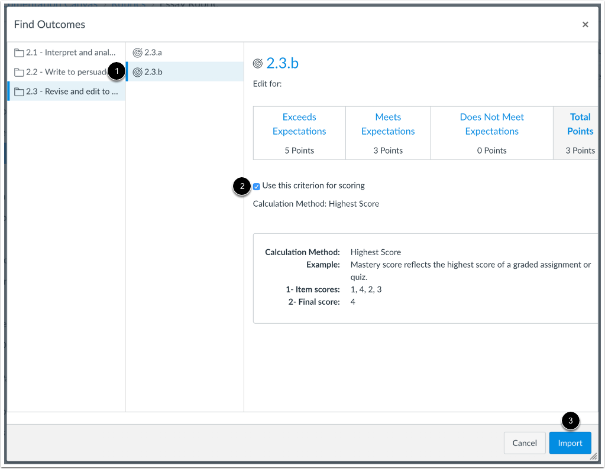Click the Calculation Method: Highest Score line below checkbox
605x469 pixels.
pos(316,204)
